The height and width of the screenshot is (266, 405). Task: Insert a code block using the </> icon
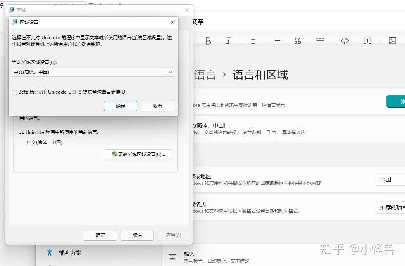[345, 41]
